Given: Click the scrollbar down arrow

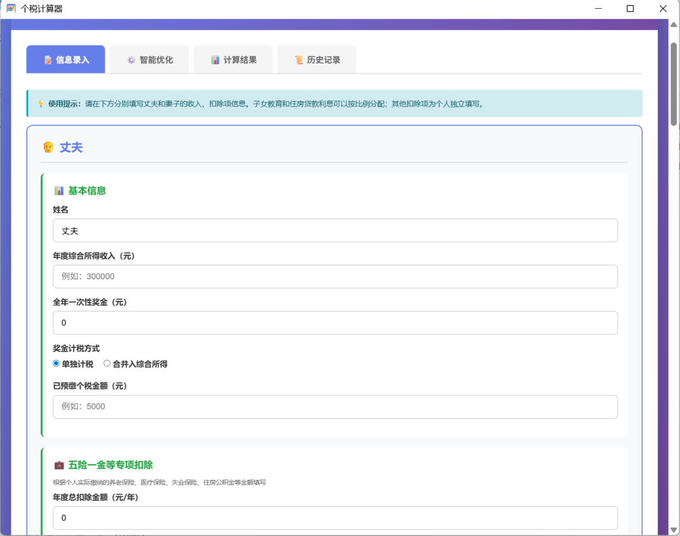Looking at the screenshot, I should coord(673,530).
